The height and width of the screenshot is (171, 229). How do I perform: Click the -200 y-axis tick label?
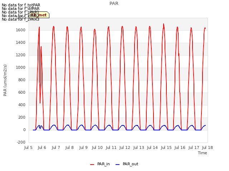click(x=21, y=142)
